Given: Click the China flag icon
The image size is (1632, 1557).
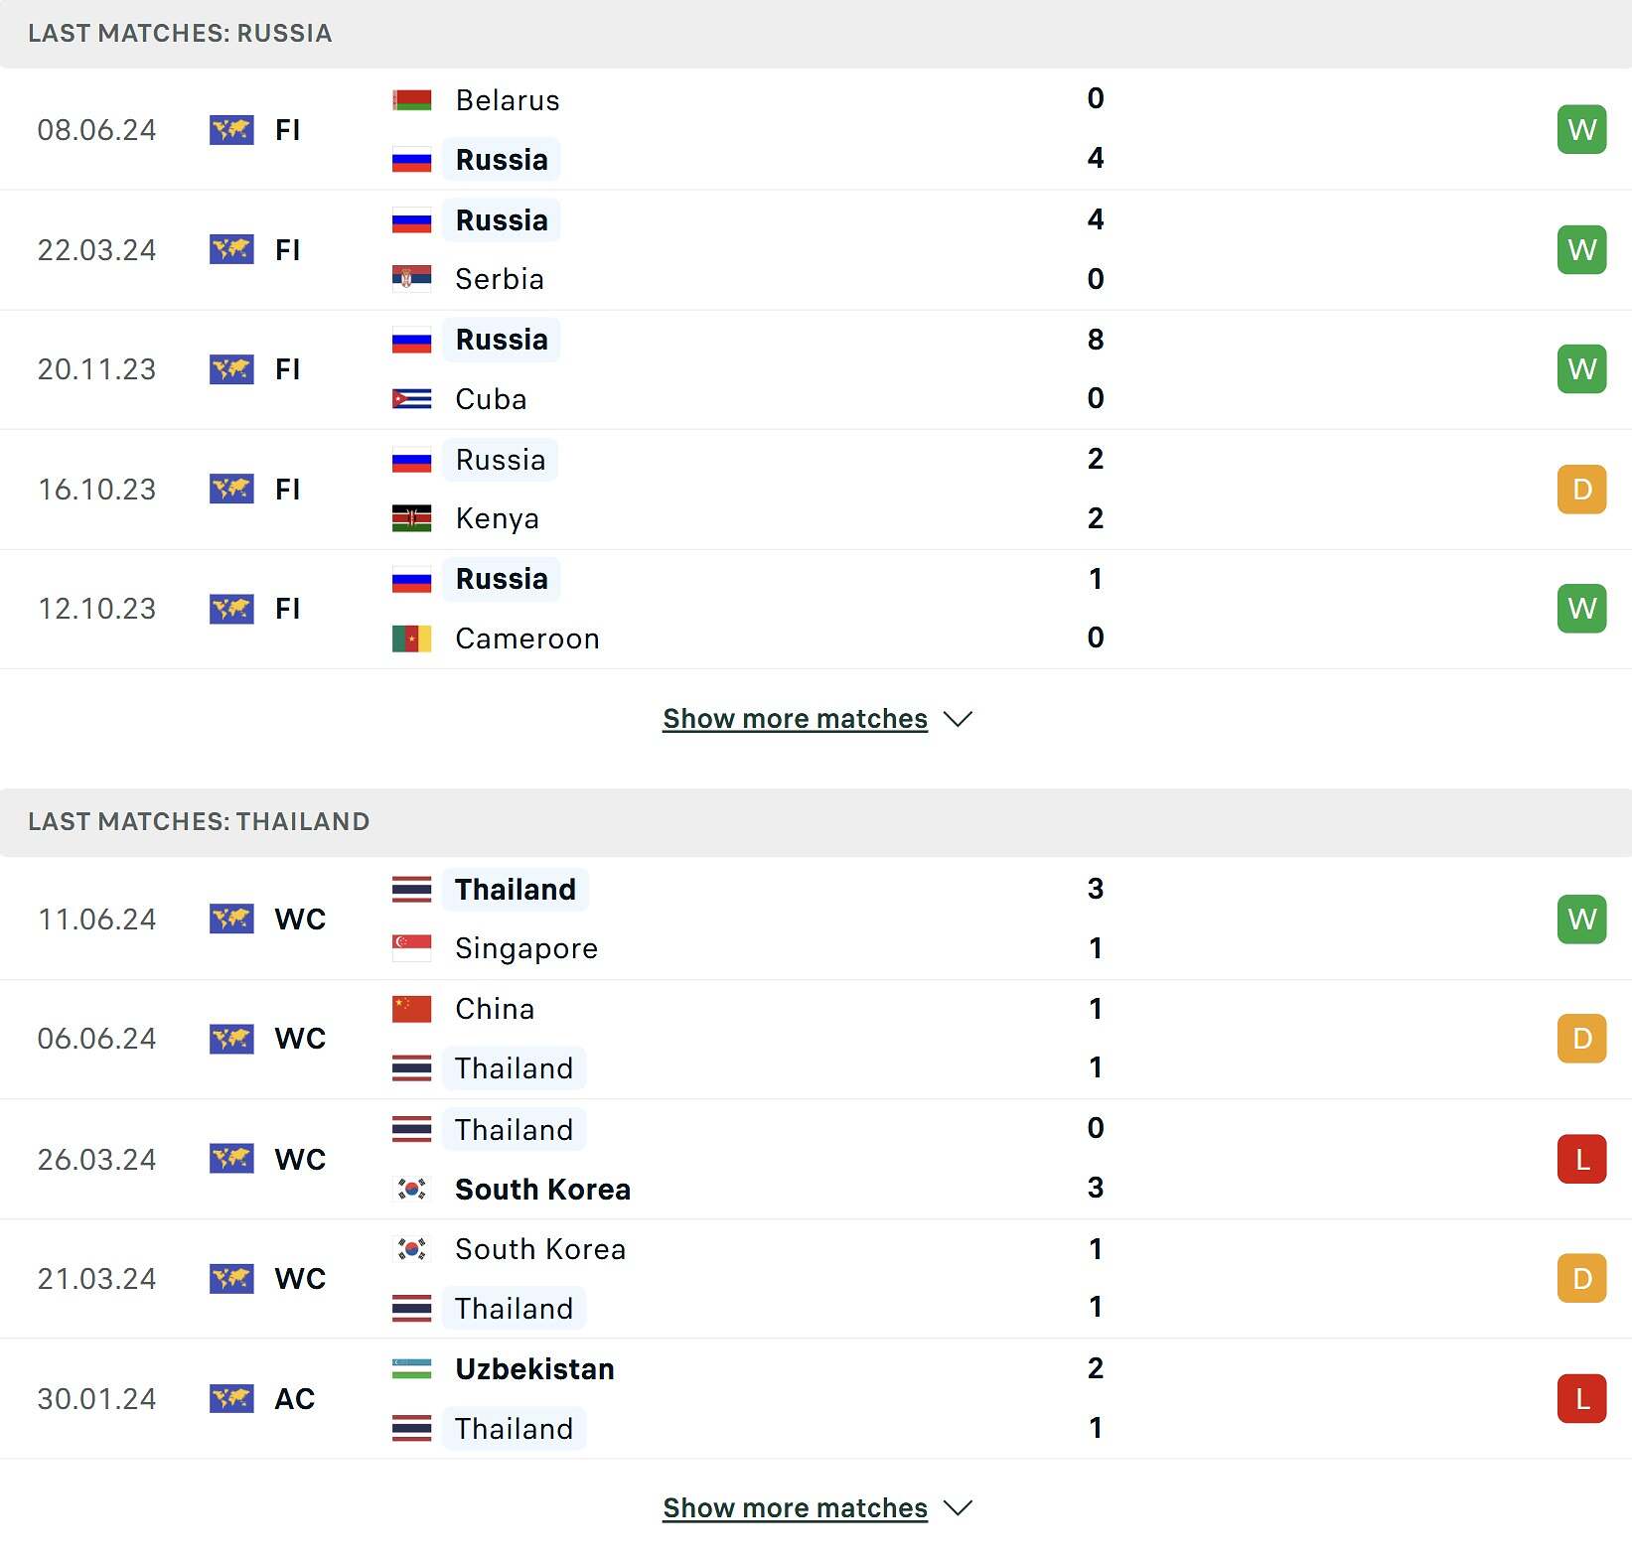Looking at the screenshot, I should pos(411,1009).
